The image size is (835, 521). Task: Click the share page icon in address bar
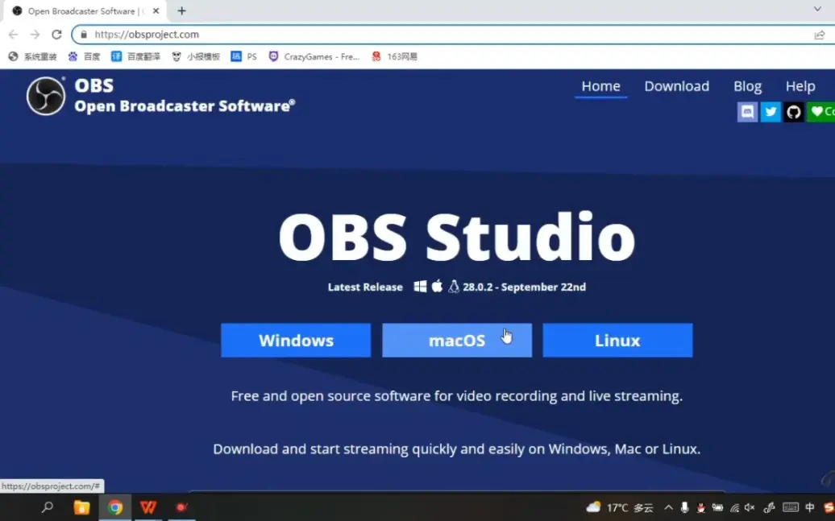(x=819, y=35)
